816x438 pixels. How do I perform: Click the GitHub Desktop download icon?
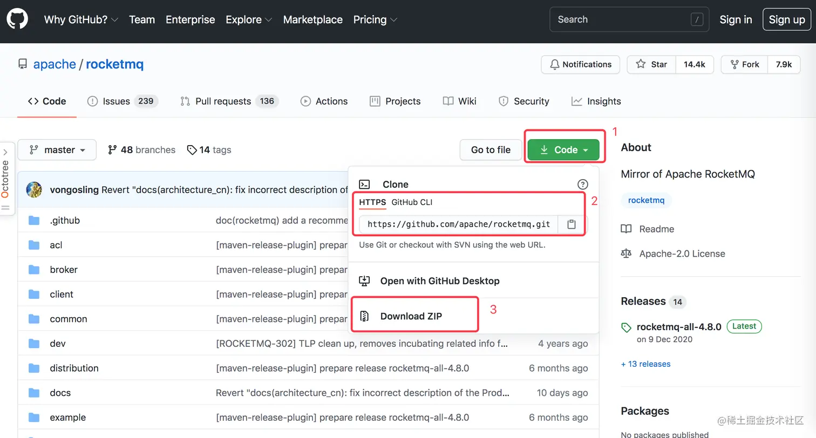(364, 280)
